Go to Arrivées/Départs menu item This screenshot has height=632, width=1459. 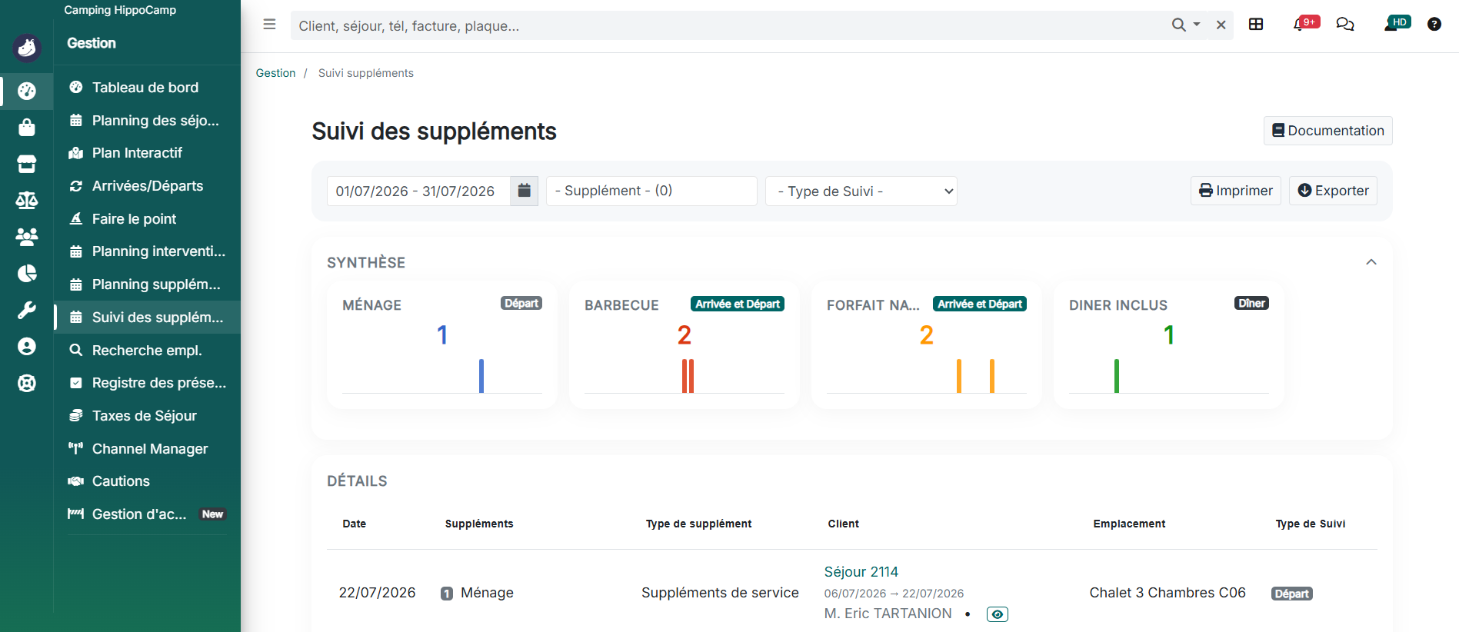point(147,186)
